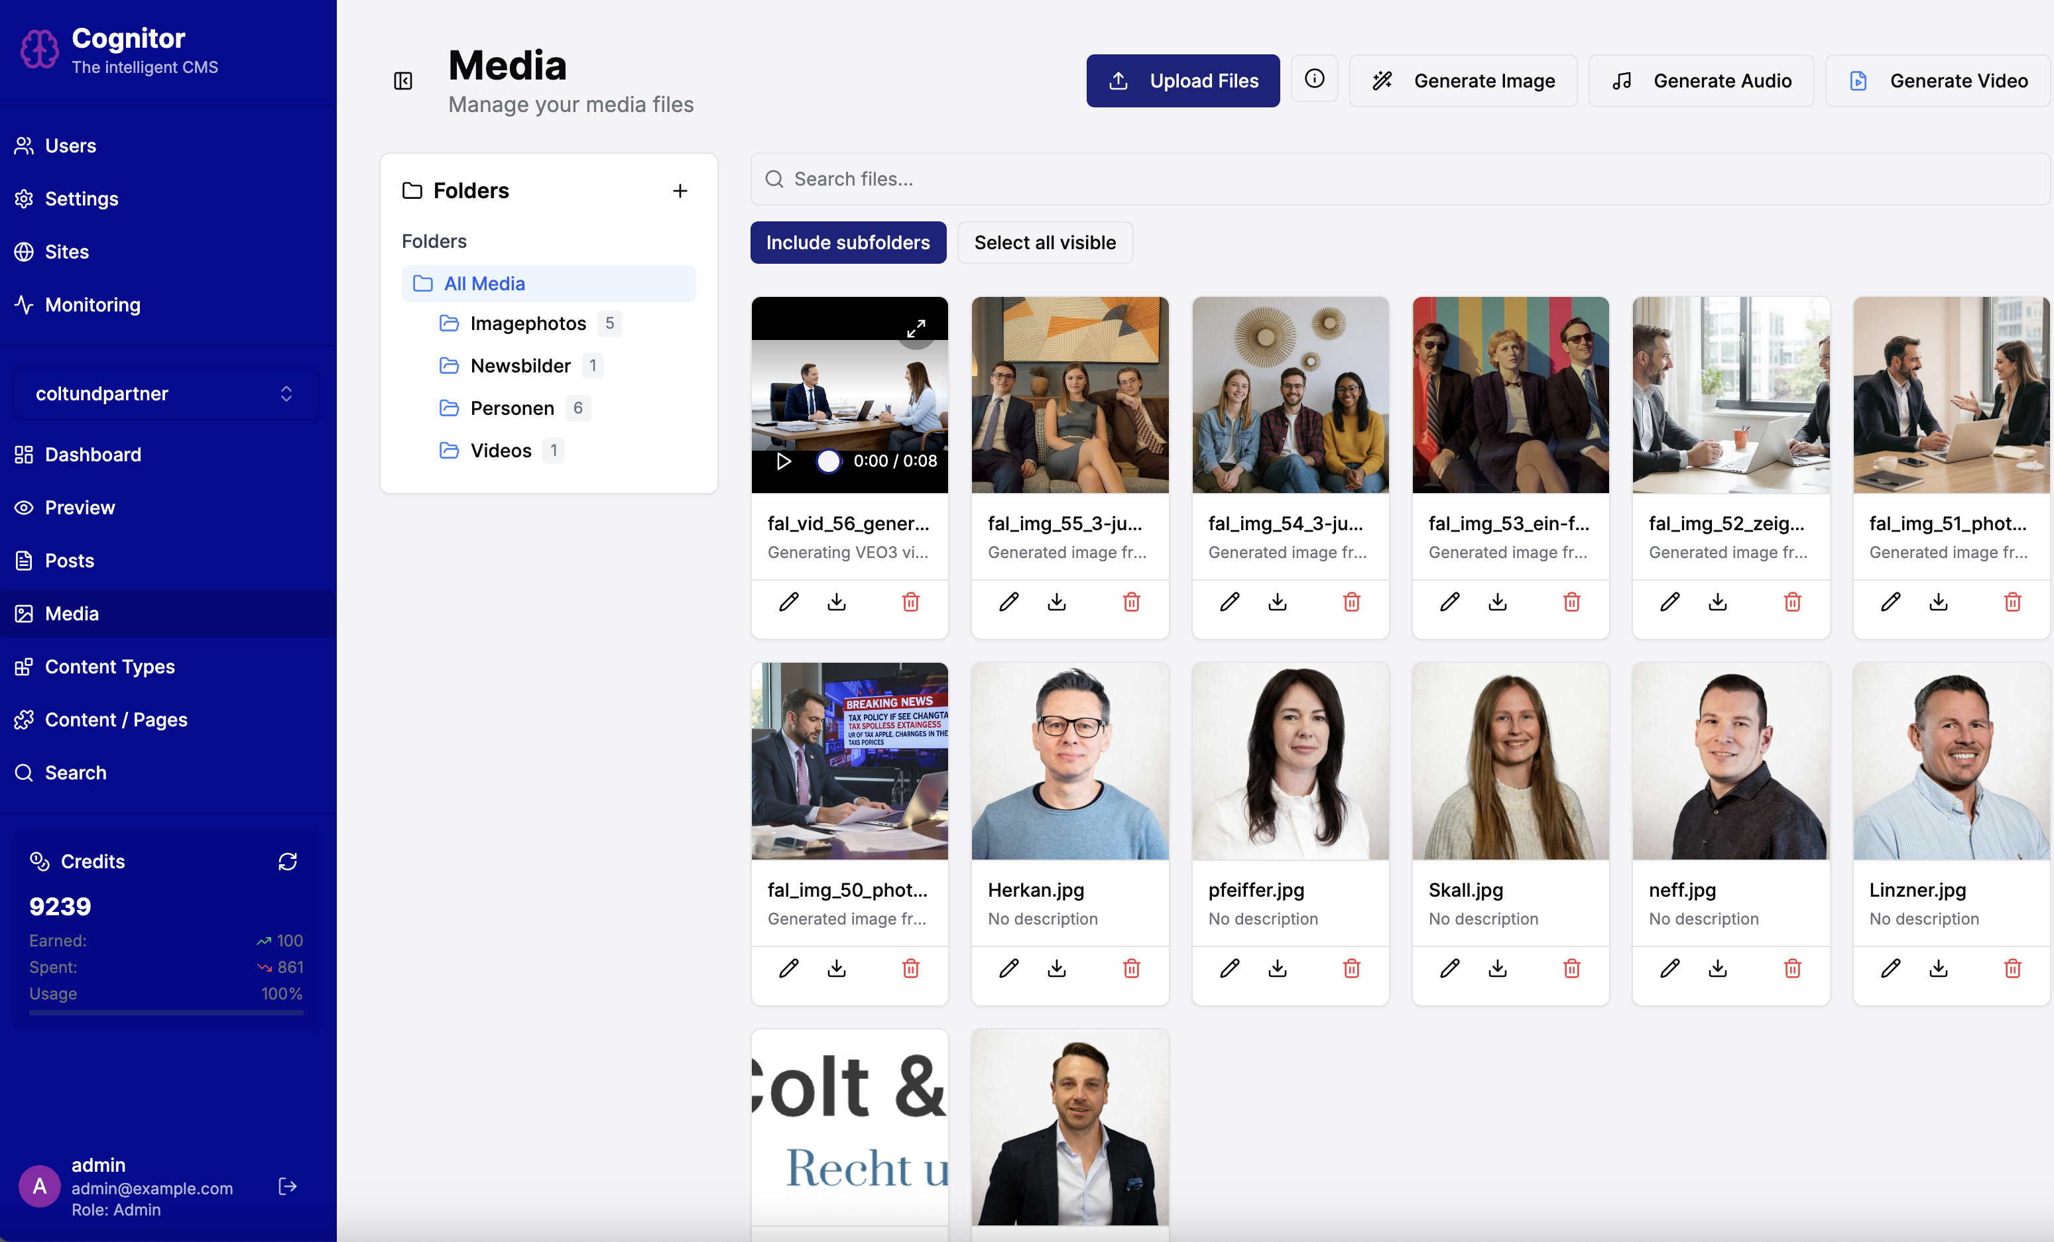This screenshot has width=2054, height=1242.
Task: Enable Select all visible
Action: (x=1044, y=243)
